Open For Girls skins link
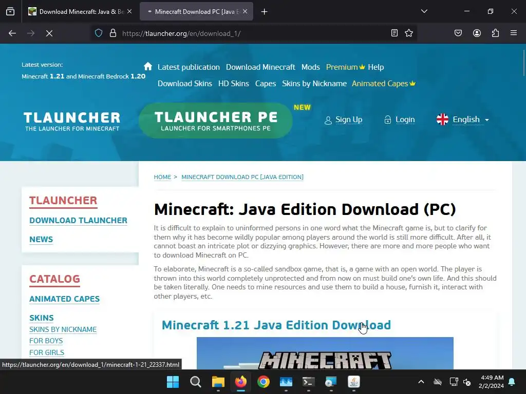The width and height of the screenshot is (526, 394). coord(47,353)
